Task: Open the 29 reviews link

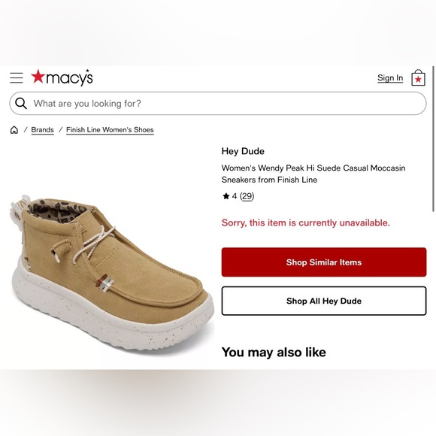Action: click(x=247, y=196)
